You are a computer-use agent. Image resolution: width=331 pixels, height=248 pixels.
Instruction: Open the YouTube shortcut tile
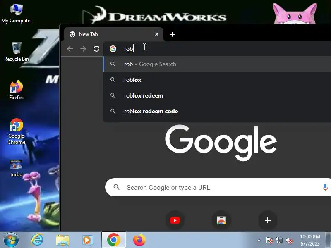tap(175, 220)
